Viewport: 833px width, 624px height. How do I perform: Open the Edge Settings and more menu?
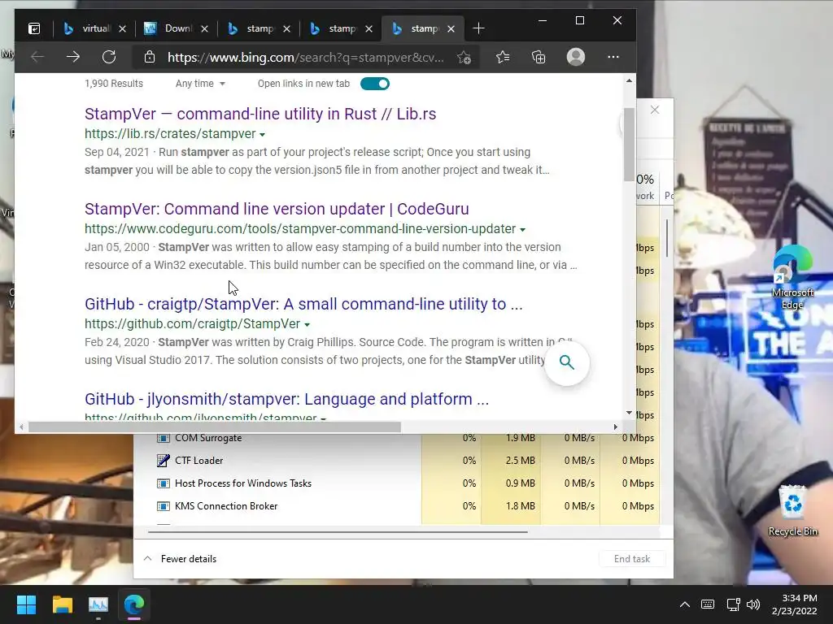[613, 57]
